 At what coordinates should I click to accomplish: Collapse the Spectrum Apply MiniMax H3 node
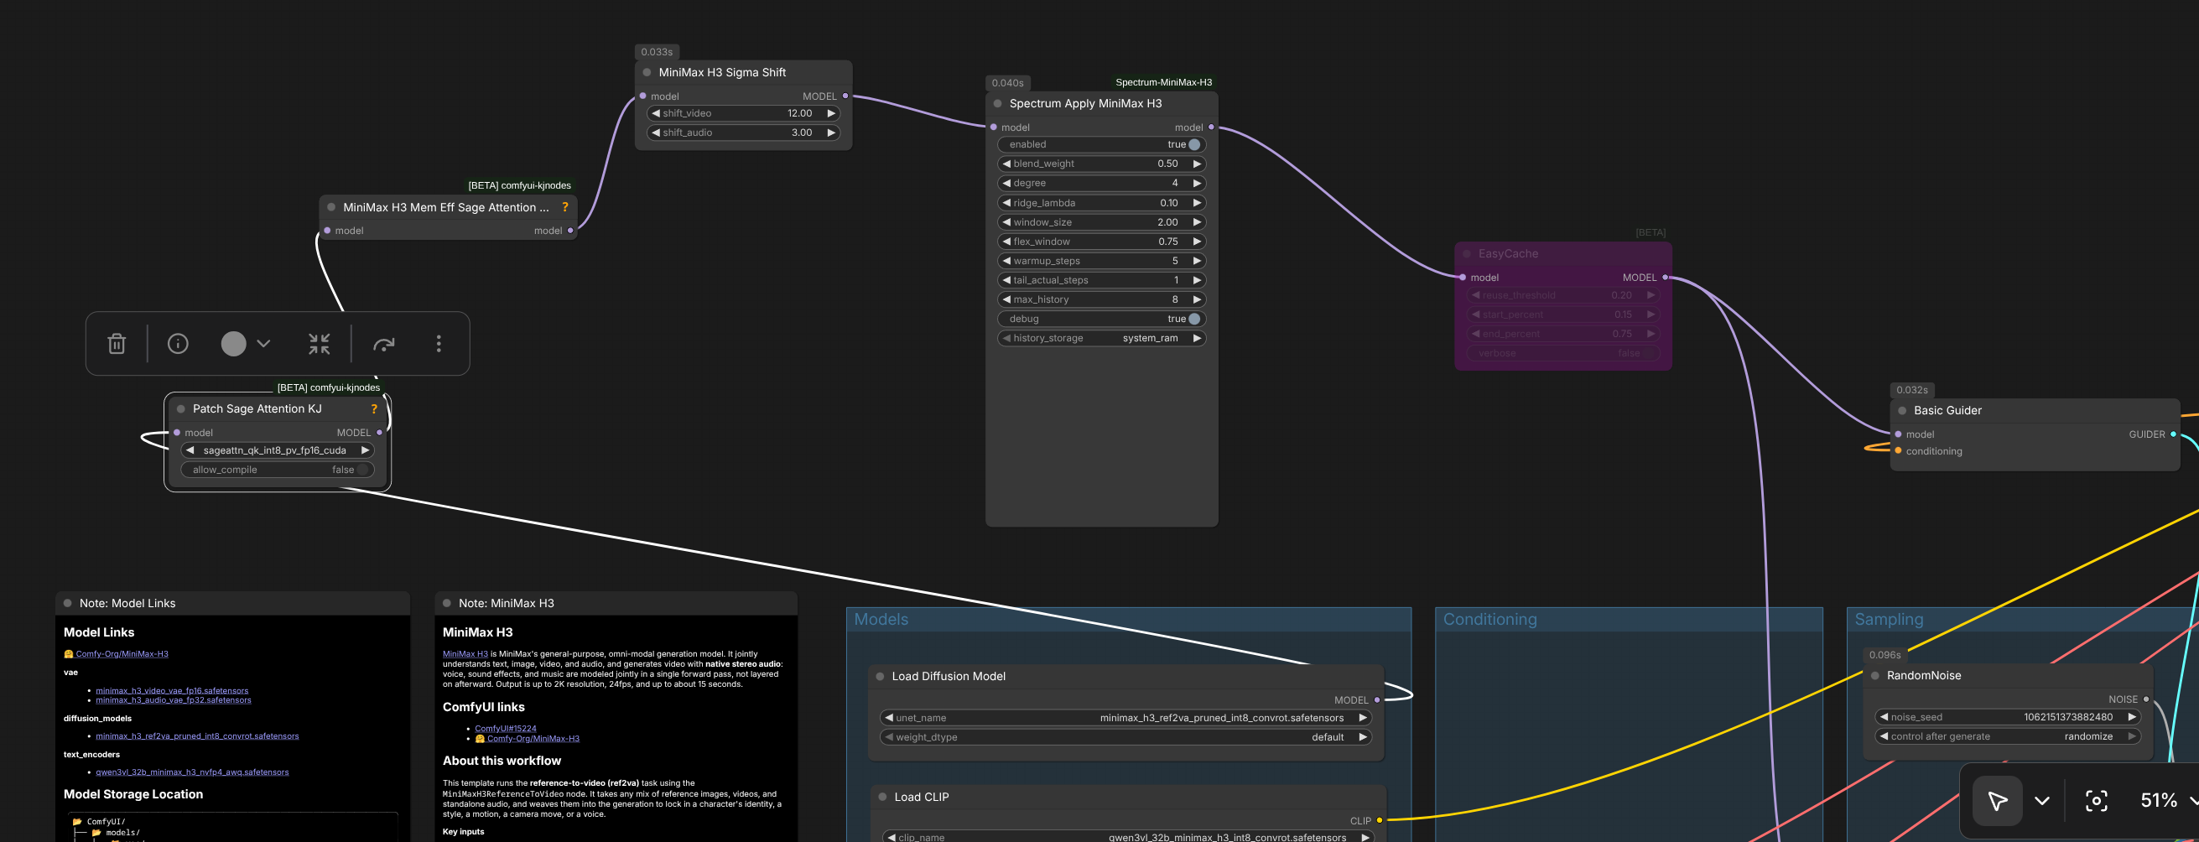point(997,103)
